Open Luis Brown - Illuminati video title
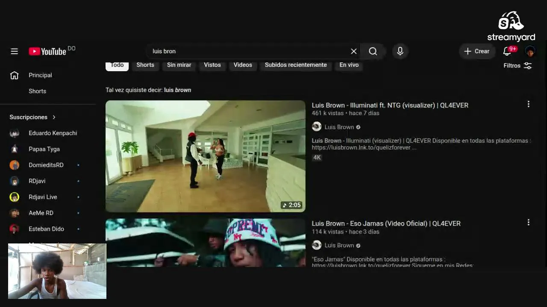 390,105
